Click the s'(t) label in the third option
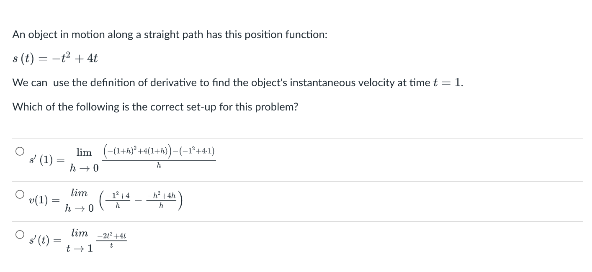 [38, 241]
